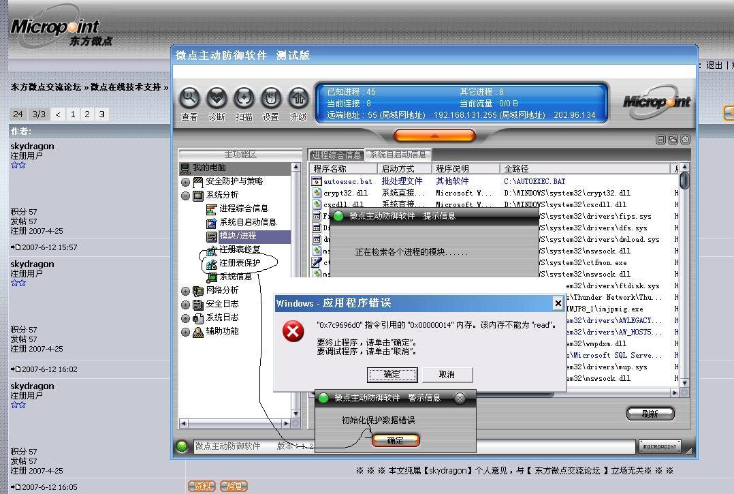This screenshot has width=734, height=494.
Task: Confirm the 初始化保护数据错误 warning with 确定
Action: coord(396,440)
